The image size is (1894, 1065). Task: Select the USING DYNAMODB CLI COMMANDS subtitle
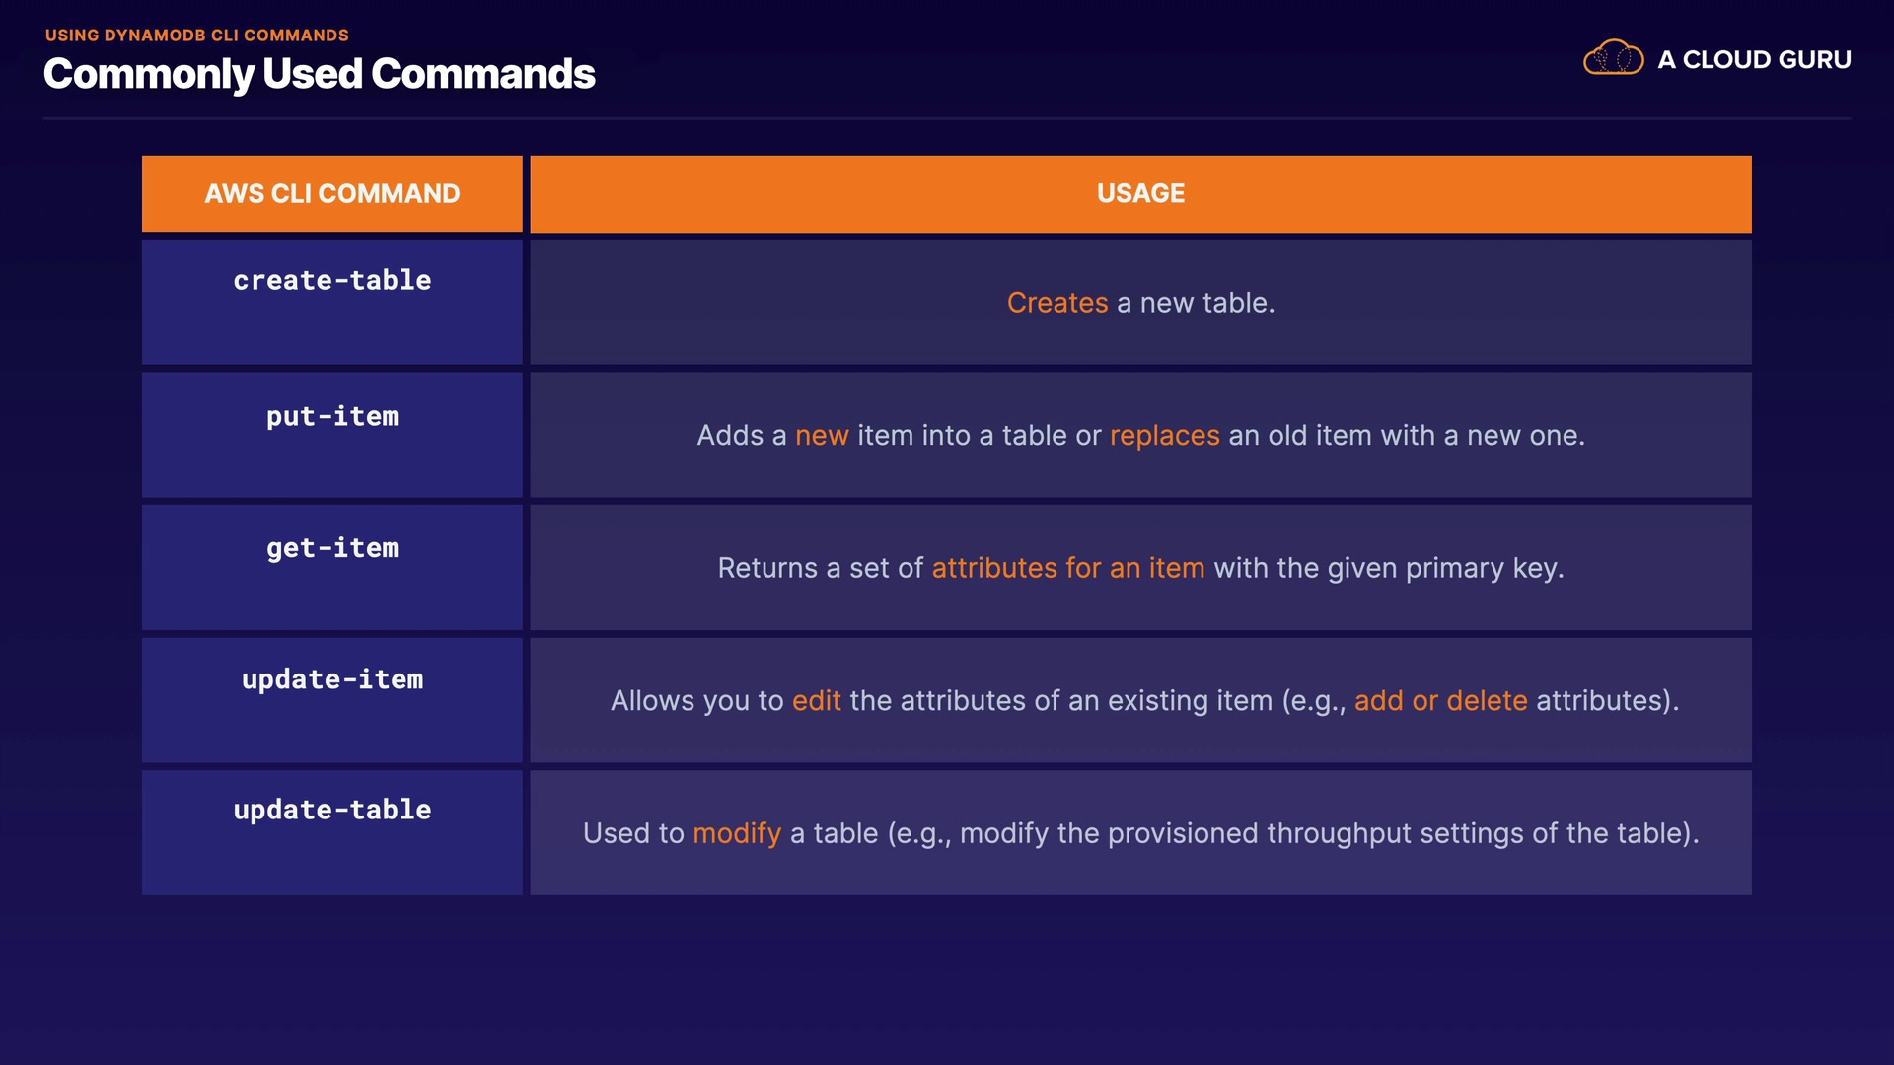point(196,35)
